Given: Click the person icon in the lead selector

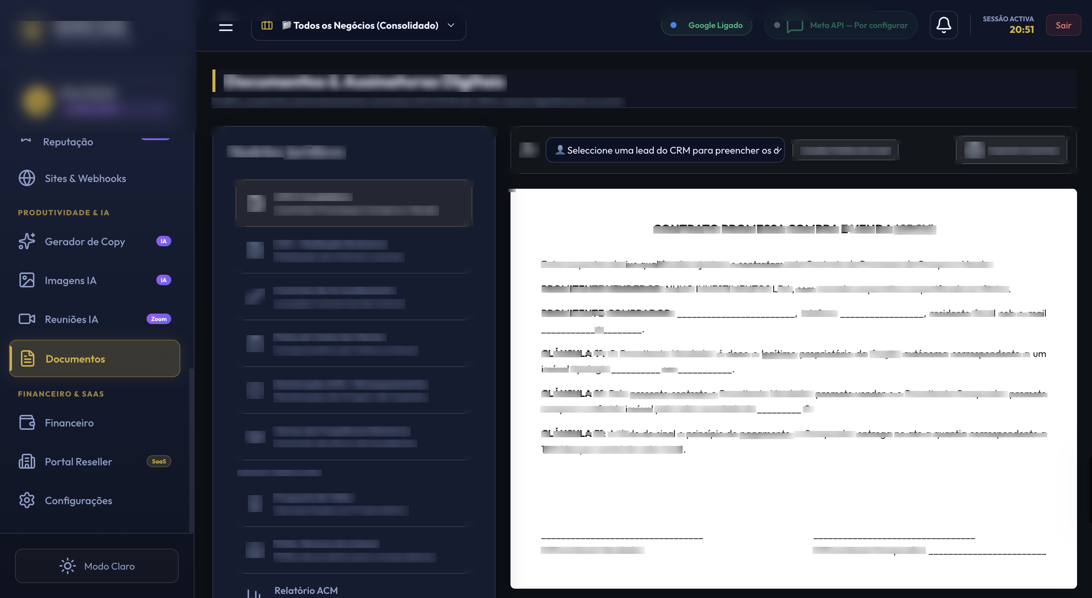Looking at the screenshot, I should pyautogui.click(x=559, y=150).
